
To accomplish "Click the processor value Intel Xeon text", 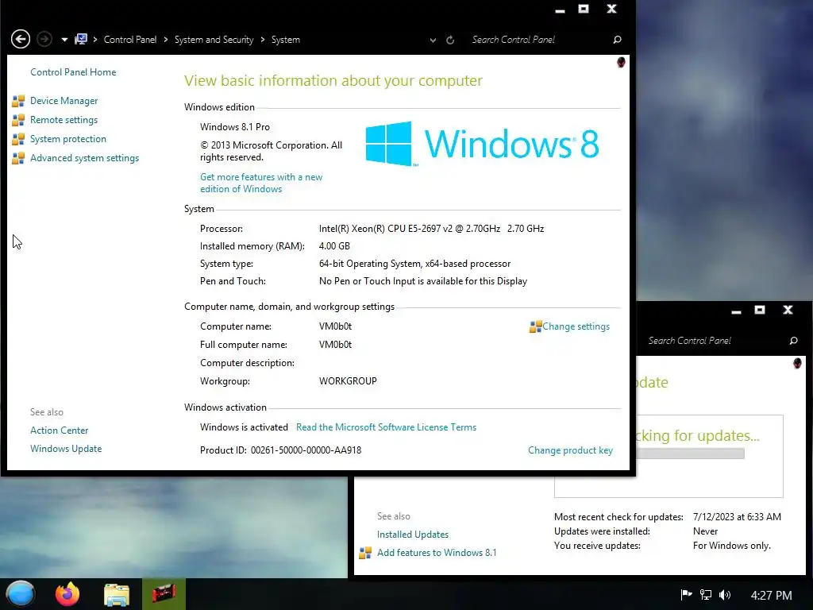I will (431, 229).
